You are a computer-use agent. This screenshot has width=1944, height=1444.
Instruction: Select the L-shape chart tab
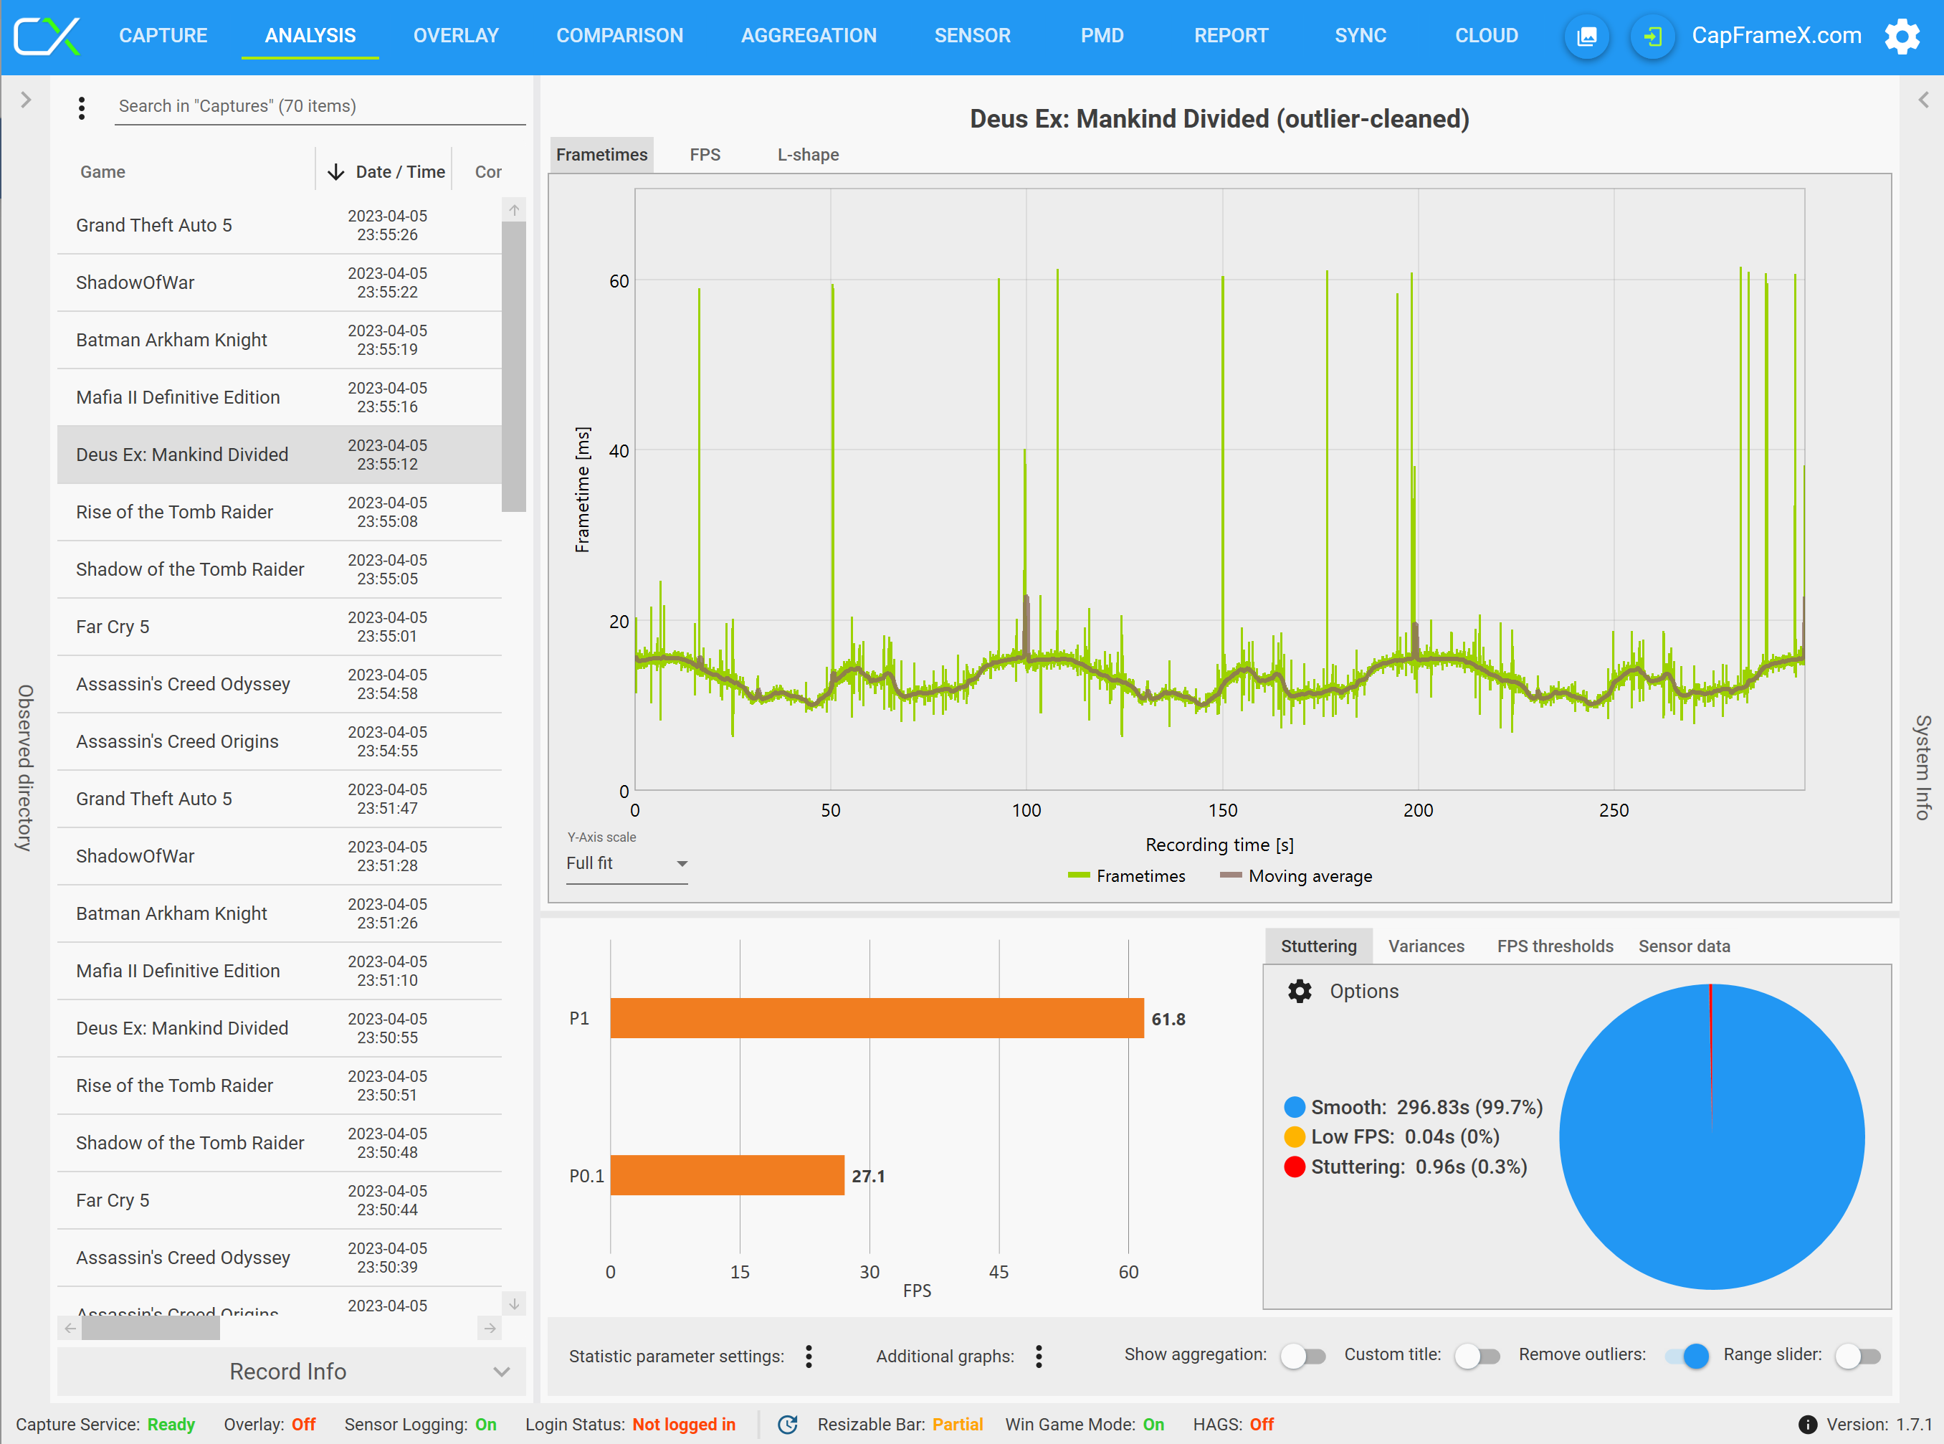coord(807,155)
